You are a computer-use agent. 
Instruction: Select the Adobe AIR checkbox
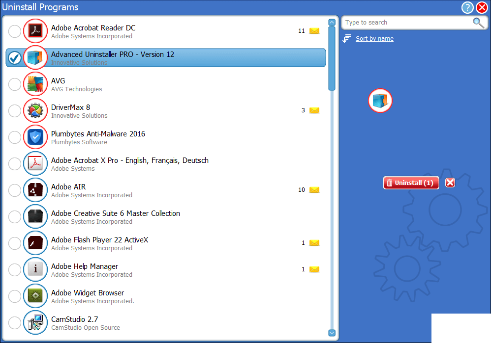pyautogui.click(x=15, y=190)
